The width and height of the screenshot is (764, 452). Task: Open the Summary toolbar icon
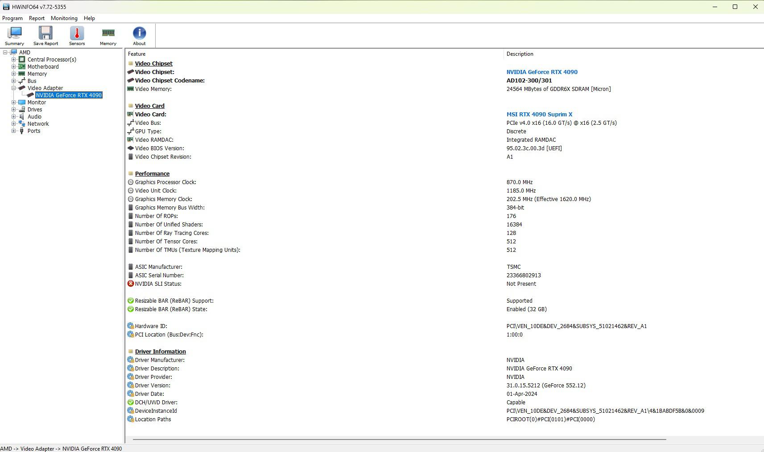pos(14,36)
